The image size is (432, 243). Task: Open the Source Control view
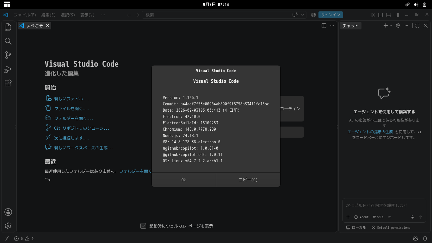click(8, 55)
